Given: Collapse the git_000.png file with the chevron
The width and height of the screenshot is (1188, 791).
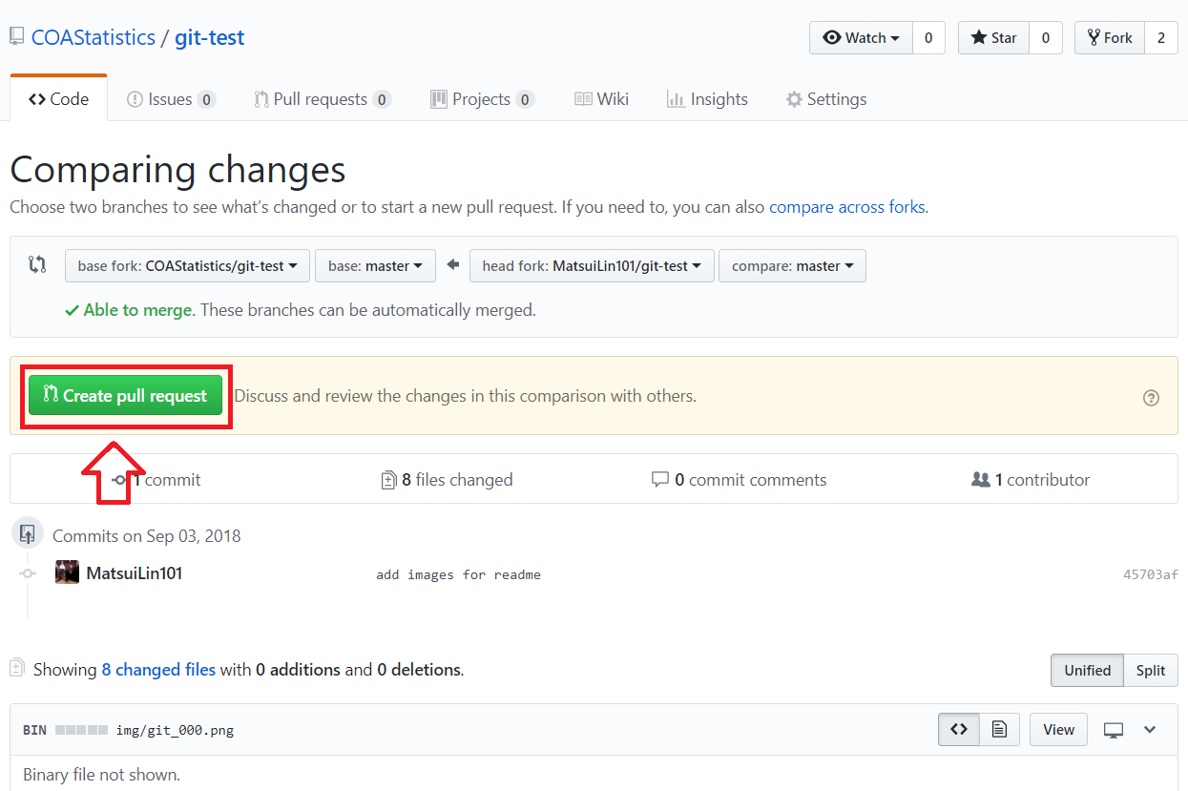Looking at the screenshot, I should [1150, 730].
